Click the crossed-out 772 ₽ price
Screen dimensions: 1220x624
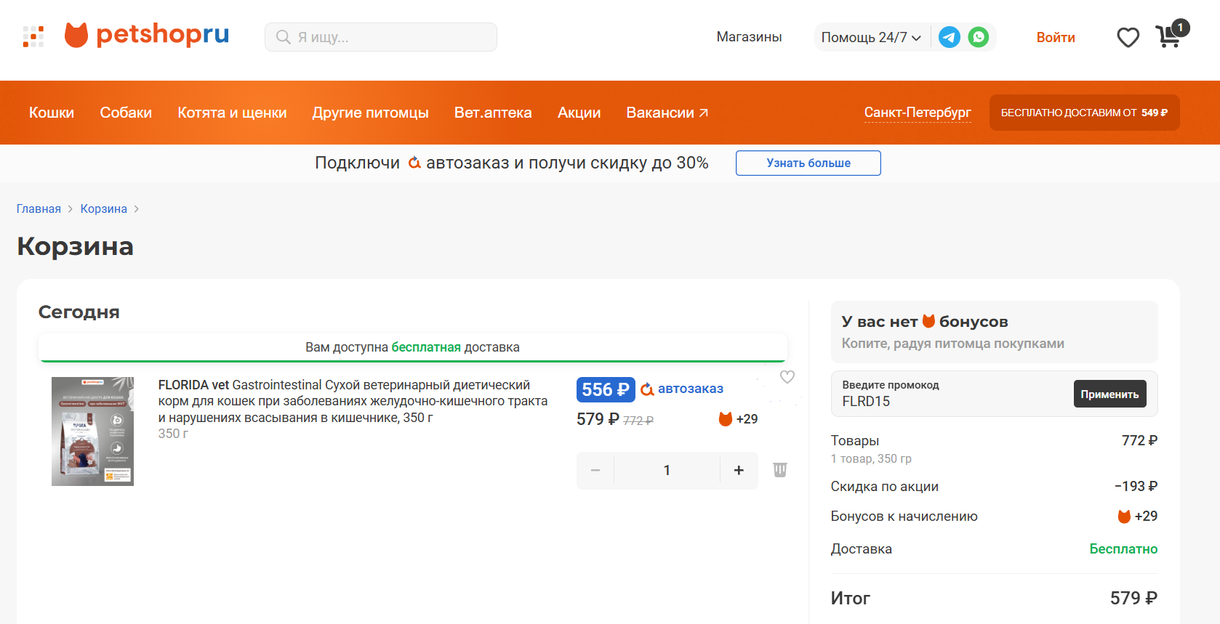click(638, 421)
